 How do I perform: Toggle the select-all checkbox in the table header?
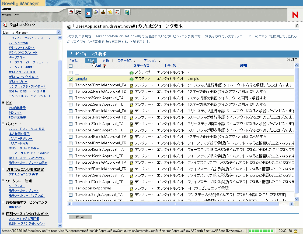click(71, 66)
